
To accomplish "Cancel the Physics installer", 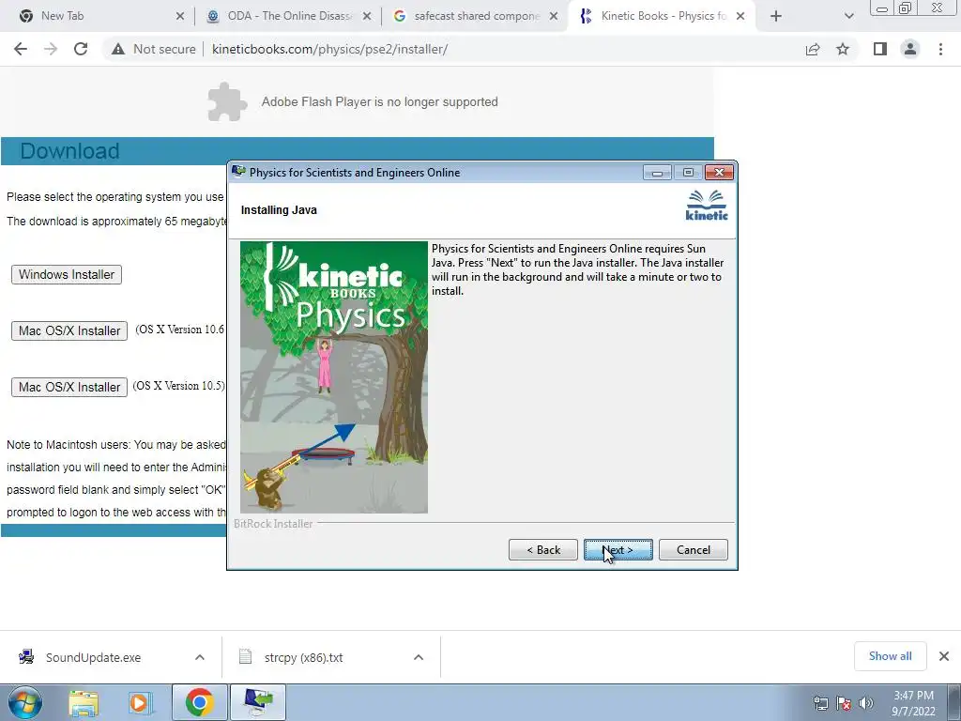I will click(694, 550).
